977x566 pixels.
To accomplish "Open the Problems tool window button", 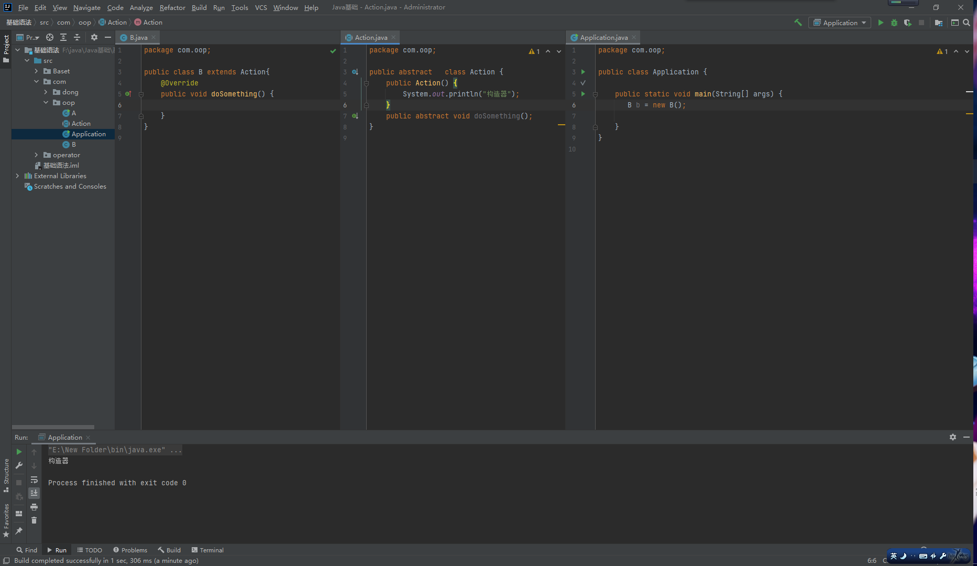I will coord(130,550).
